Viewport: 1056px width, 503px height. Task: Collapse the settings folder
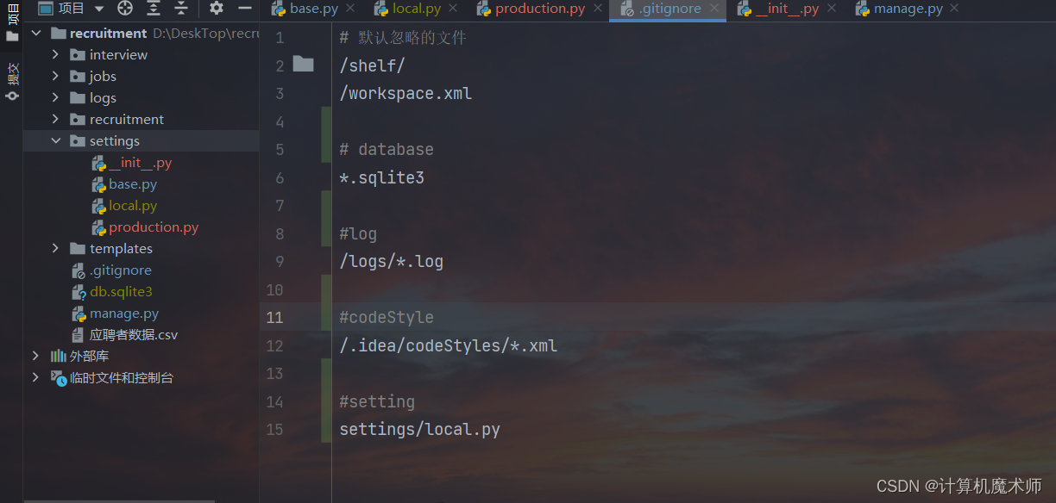coord(56,140)
